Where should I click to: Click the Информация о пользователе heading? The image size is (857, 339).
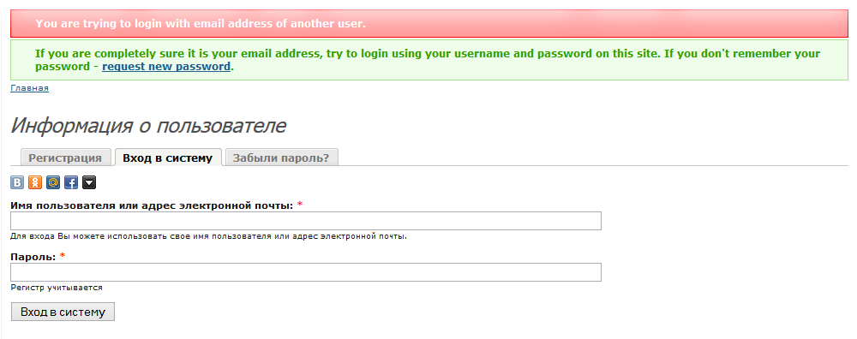click(x=148, y=126)
